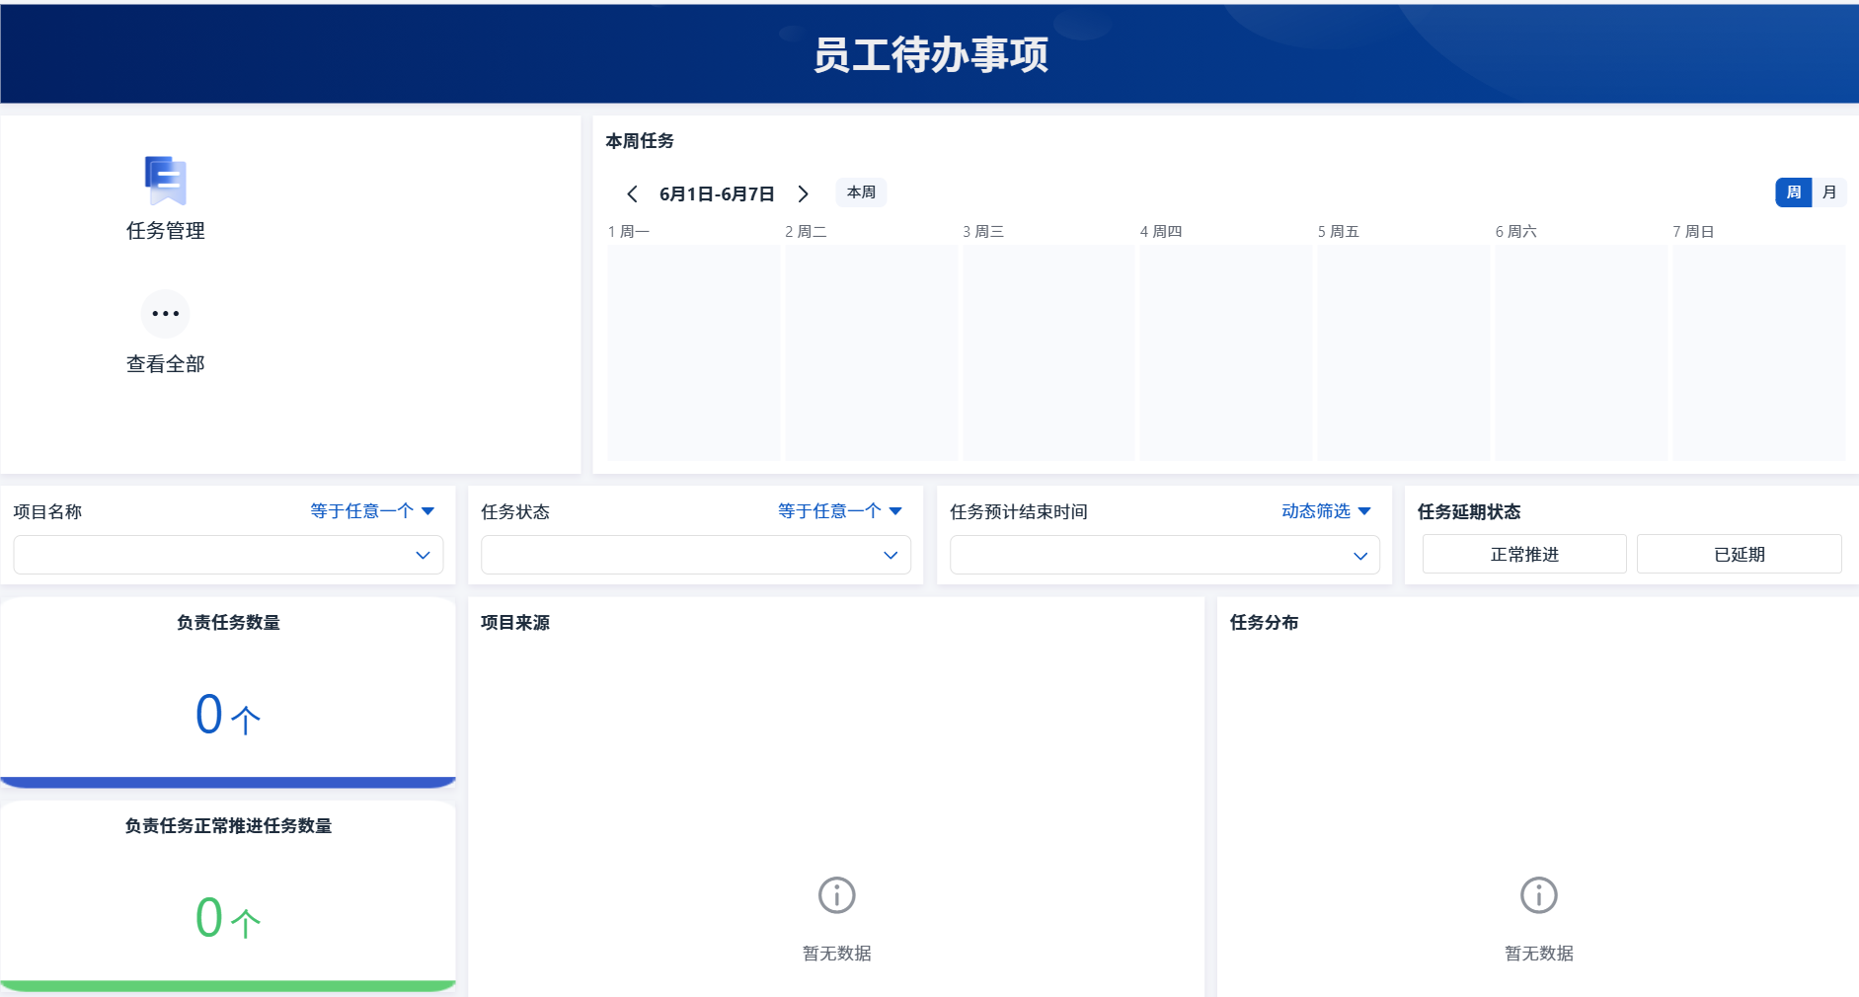Expand the 任务状态 value select box
This screenshot has height=997, width=1859.
(x=696, y=555)
